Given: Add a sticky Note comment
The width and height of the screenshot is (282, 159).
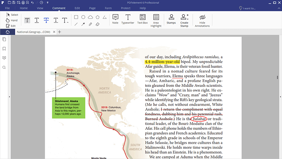Looking at the screenshot, I should click(115, 19).
